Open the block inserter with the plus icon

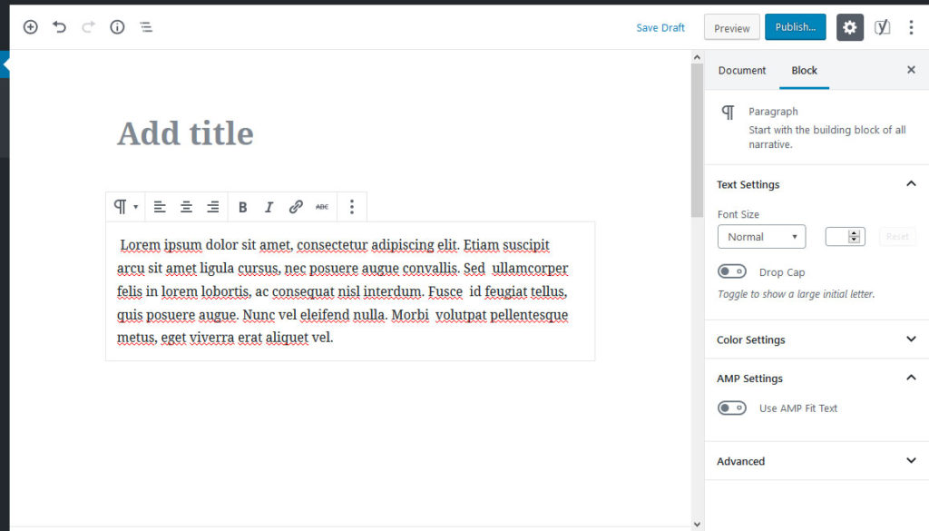30,26
